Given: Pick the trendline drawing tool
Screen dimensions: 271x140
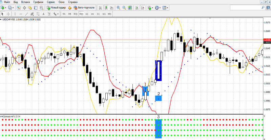Looking at the screenshot, I should [27, 14].
